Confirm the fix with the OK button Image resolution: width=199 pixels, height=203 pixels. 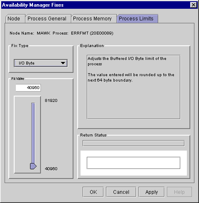pos(93,192)
